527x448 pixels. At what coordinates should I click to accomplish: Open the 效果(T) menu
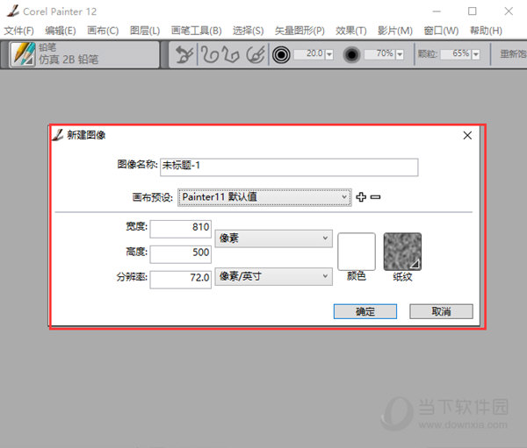350,31
